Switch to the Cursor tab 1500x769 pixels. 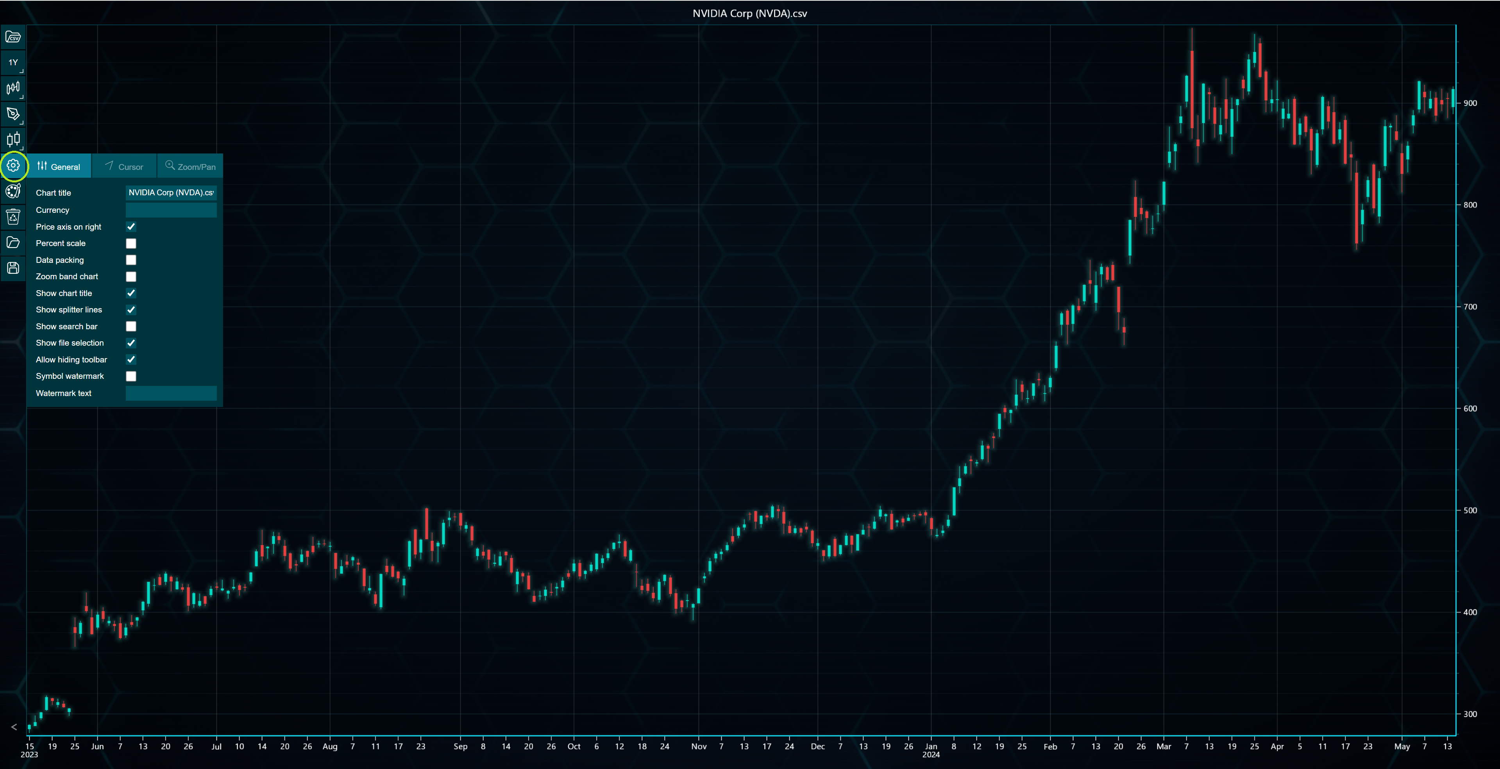coord(124,166)
